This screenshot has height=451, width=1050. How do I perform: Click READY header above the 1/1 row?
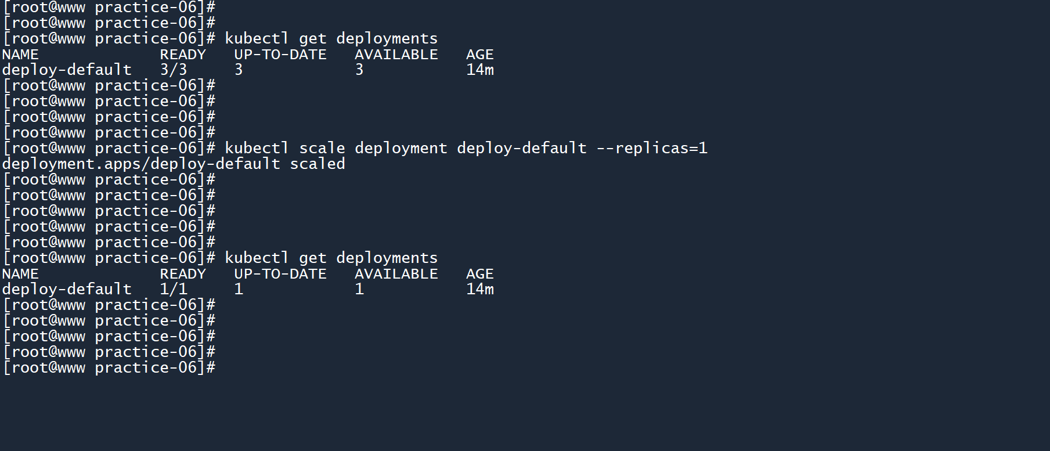(183, 274)
